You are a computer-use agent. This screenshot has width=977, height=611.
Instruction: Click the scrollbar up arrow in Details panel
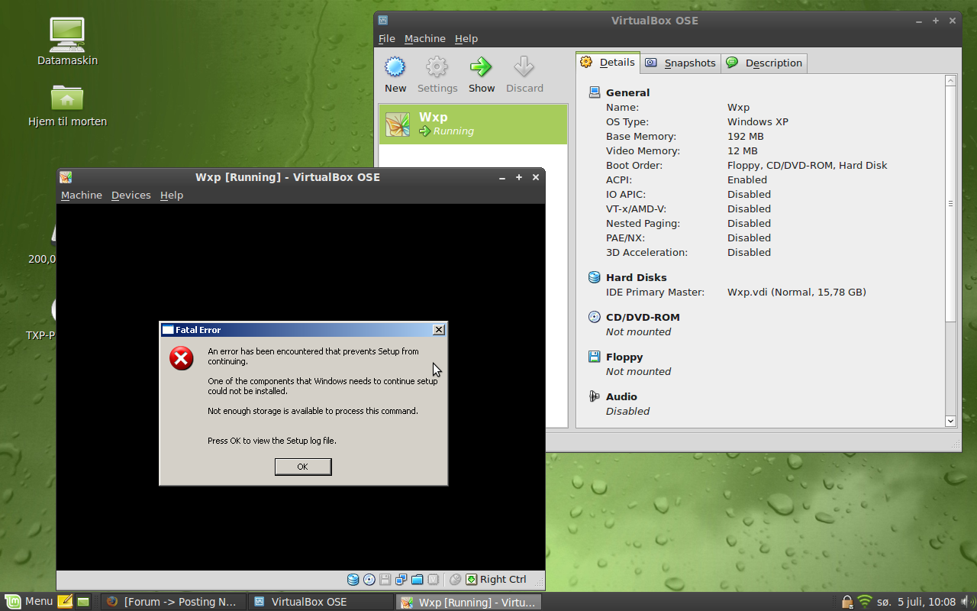(x=950, y=80)
